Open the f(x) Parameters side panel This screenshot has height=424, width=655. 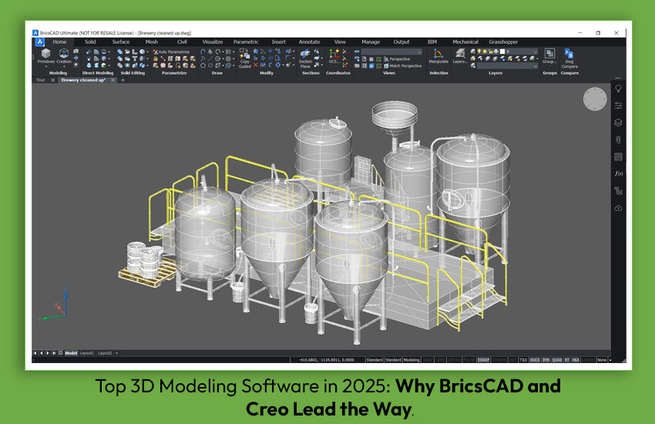(x=618, y=173)
